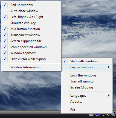The image size is (116, 118).
Task: Toggle Hide cursor while typing
Action: pyautogui.click(x=31, y=59)
